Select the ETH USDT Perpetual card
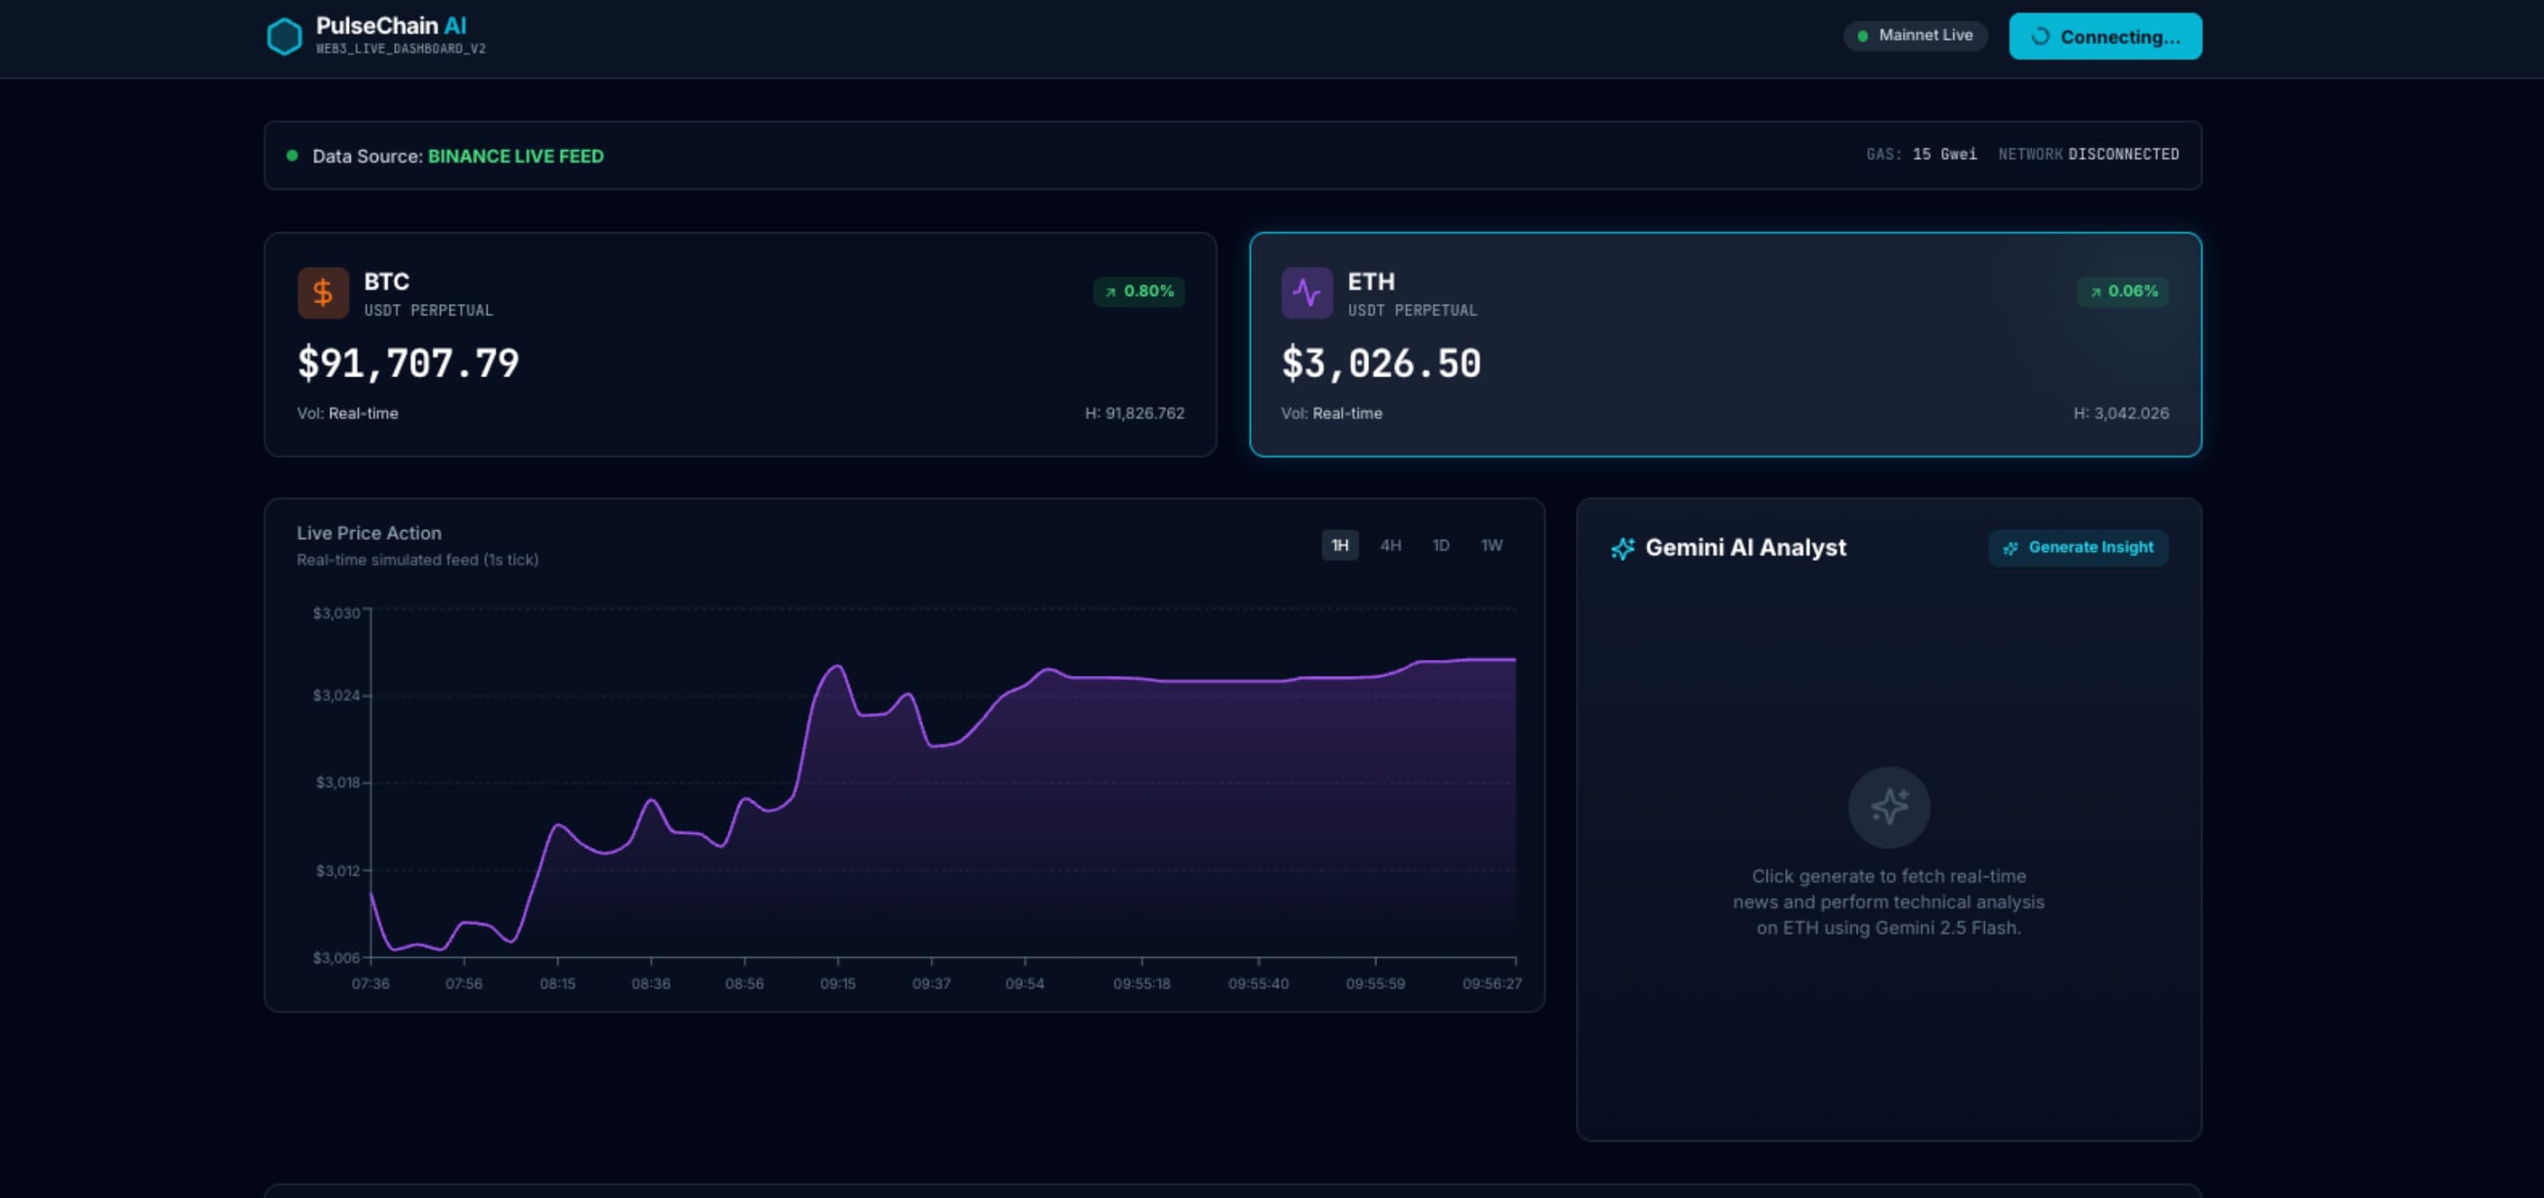The image size is (2544, 1198). (x=1724, y=345)
